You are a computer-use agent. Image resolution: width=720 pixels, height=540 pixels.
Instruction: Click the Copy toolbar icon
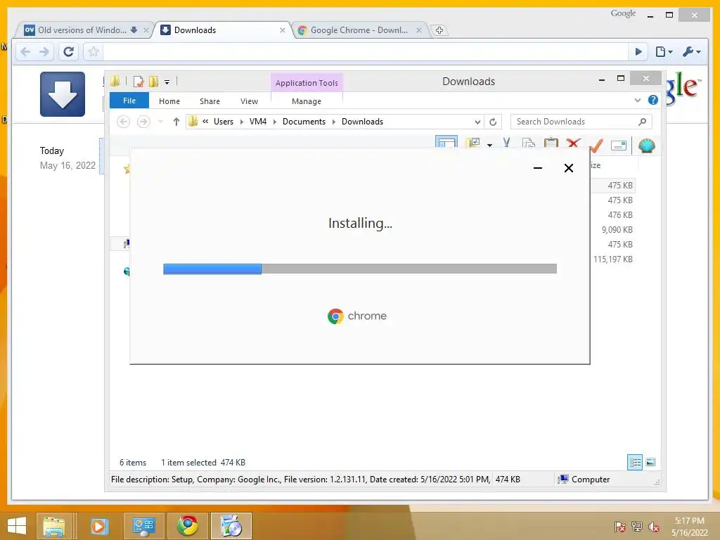[x=529, y=143]
